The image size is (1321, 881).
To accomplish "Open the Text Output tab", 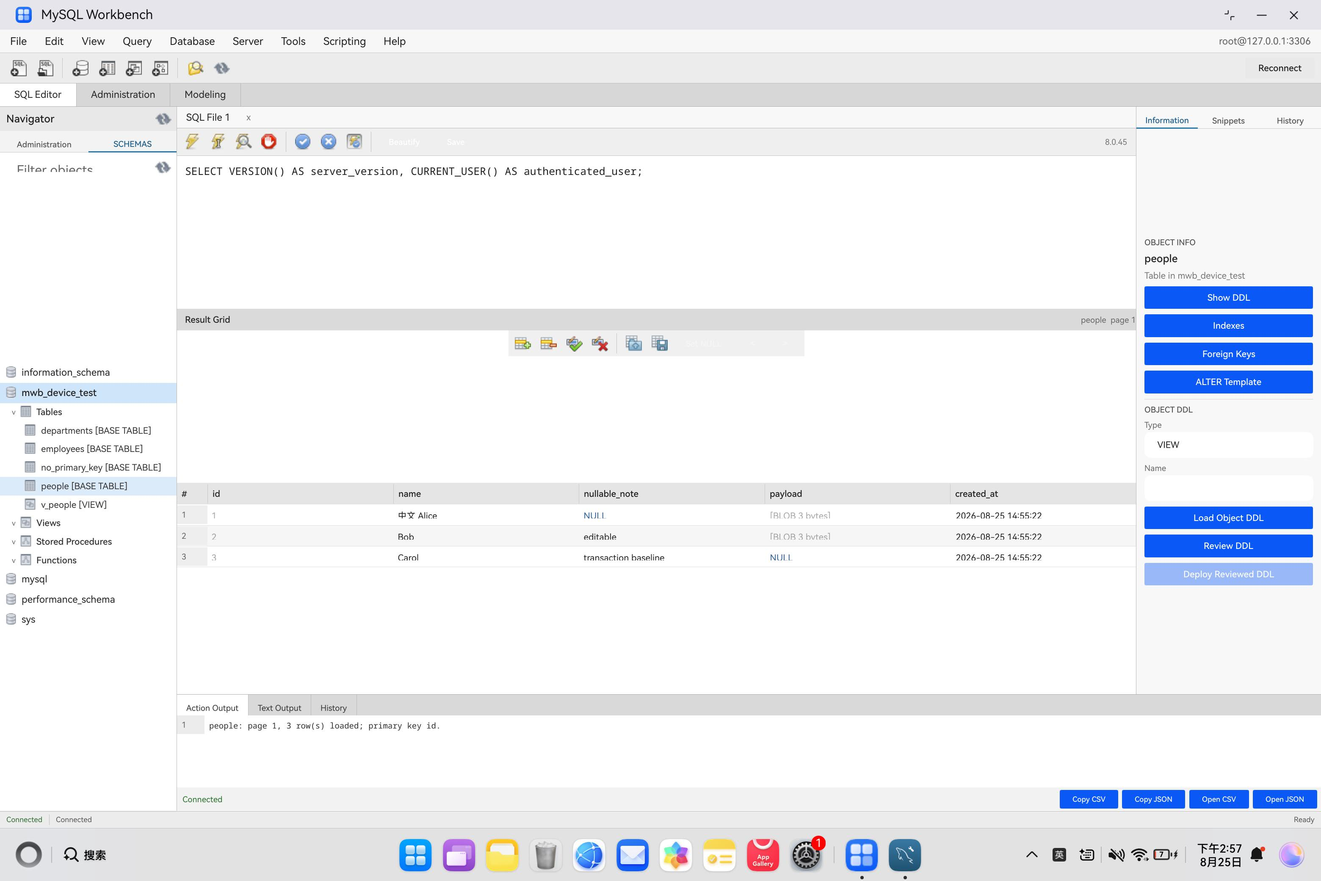I will [279, 708].
